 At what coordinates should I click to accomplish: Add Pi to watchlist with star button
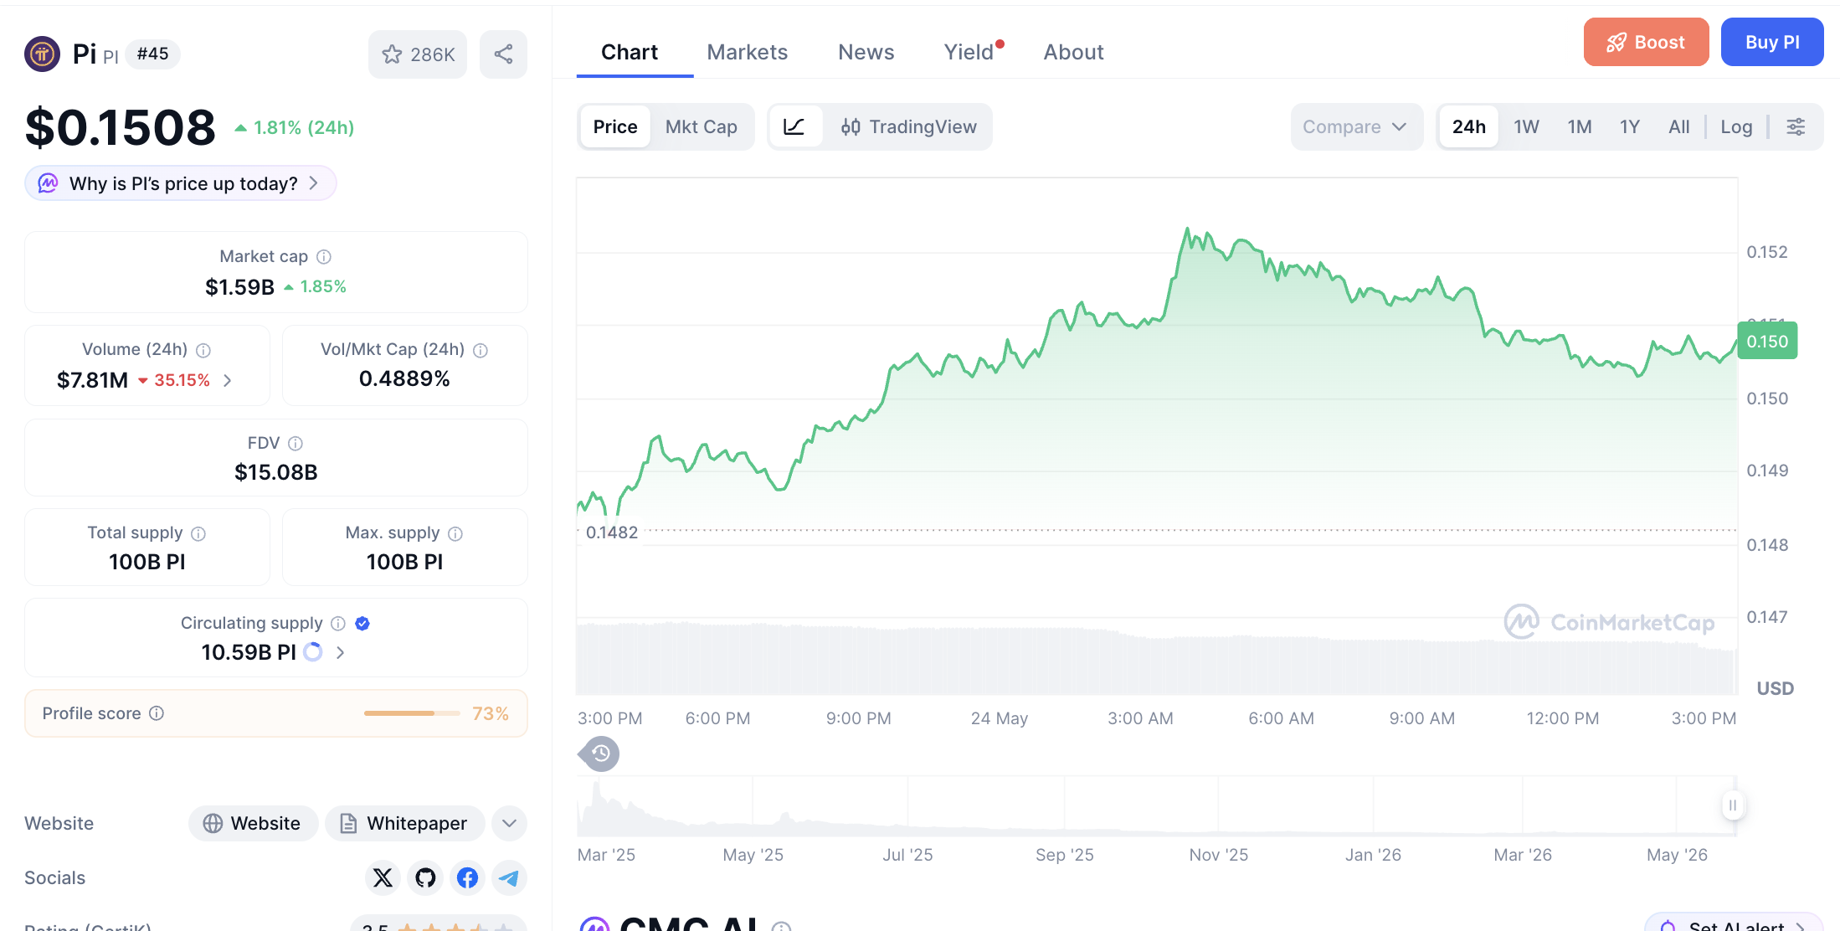click(x=418, y=54)
